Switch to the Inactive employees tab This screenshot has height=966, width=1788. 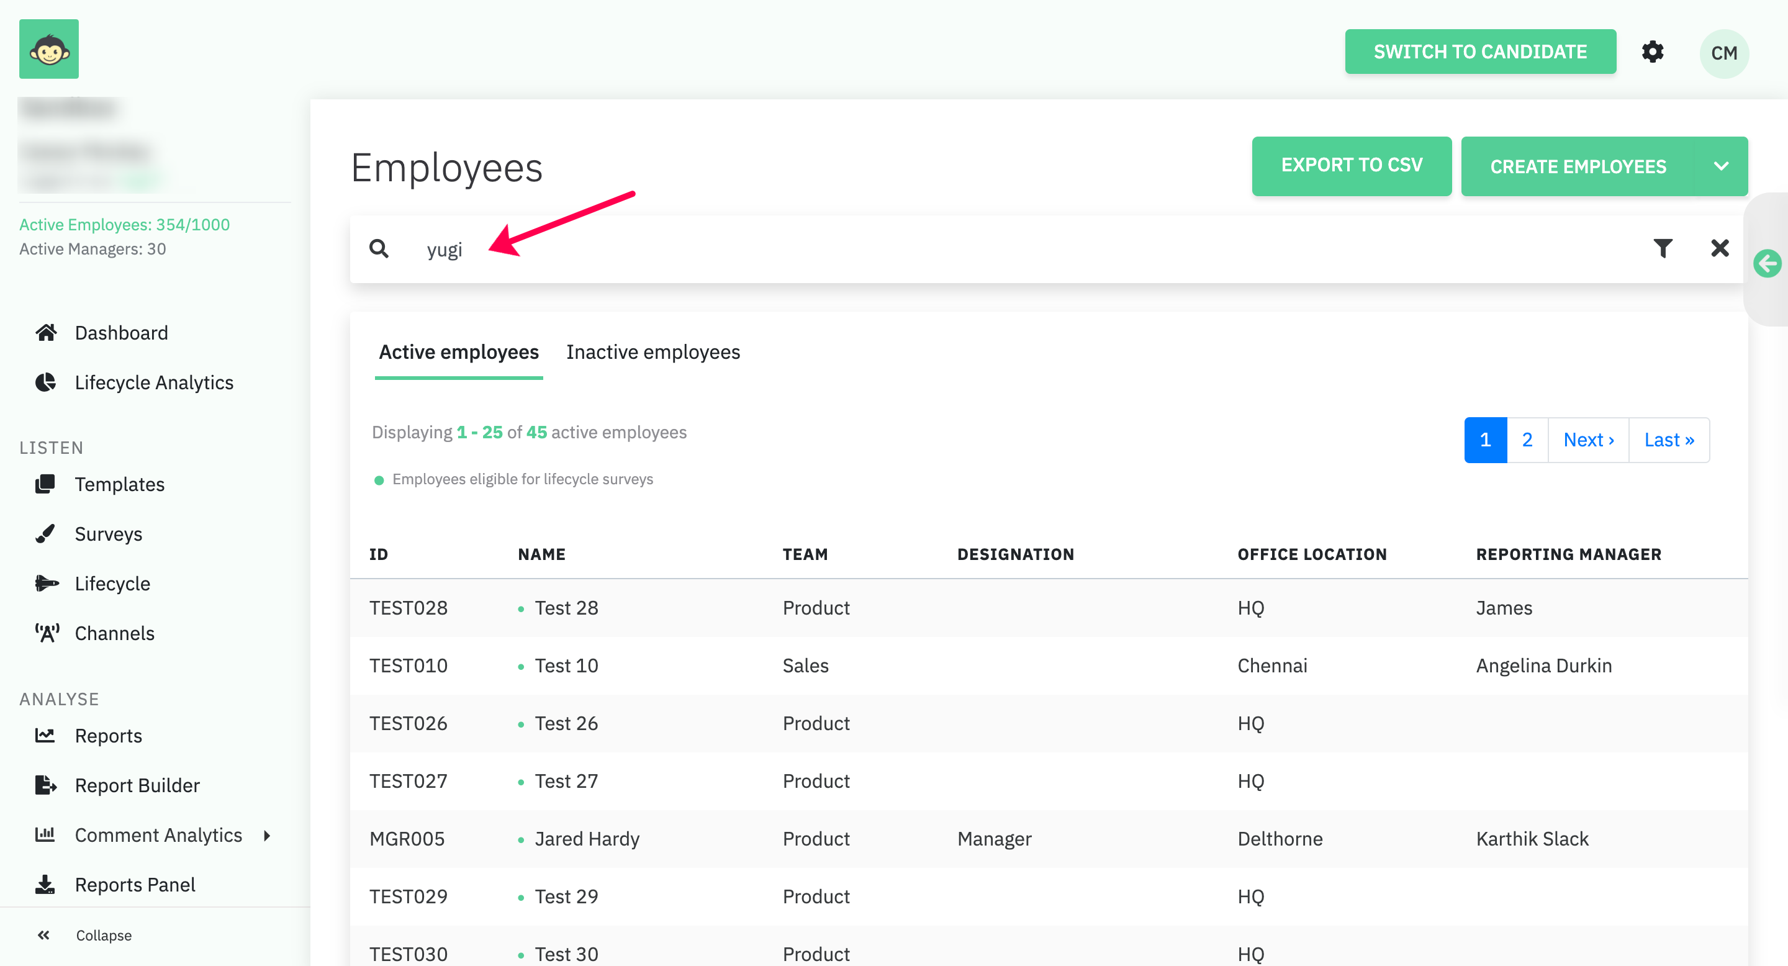pos(652,352)
